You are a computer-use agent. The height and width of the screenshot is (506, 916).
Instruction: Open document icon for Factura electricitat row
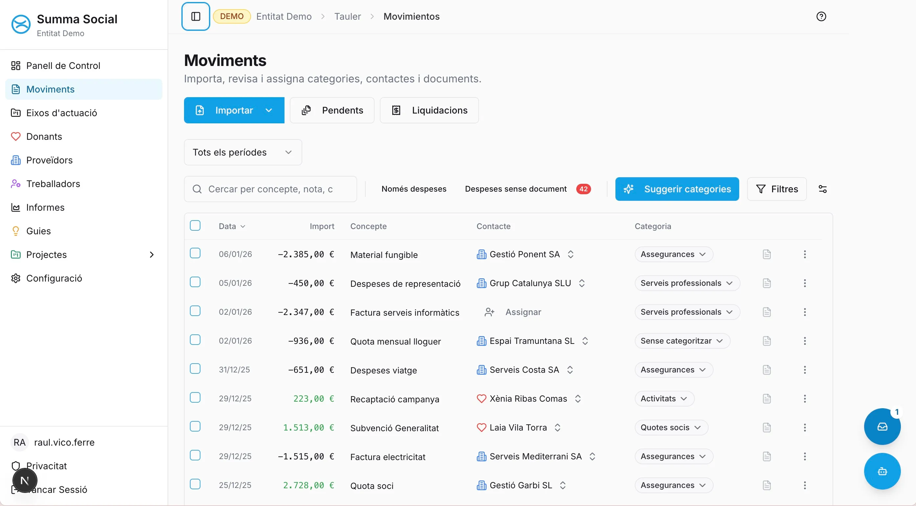click(767, 456)
